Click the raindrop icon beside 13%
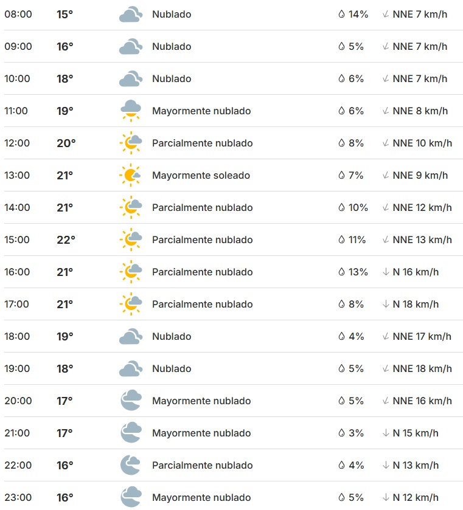 point(341,272)
